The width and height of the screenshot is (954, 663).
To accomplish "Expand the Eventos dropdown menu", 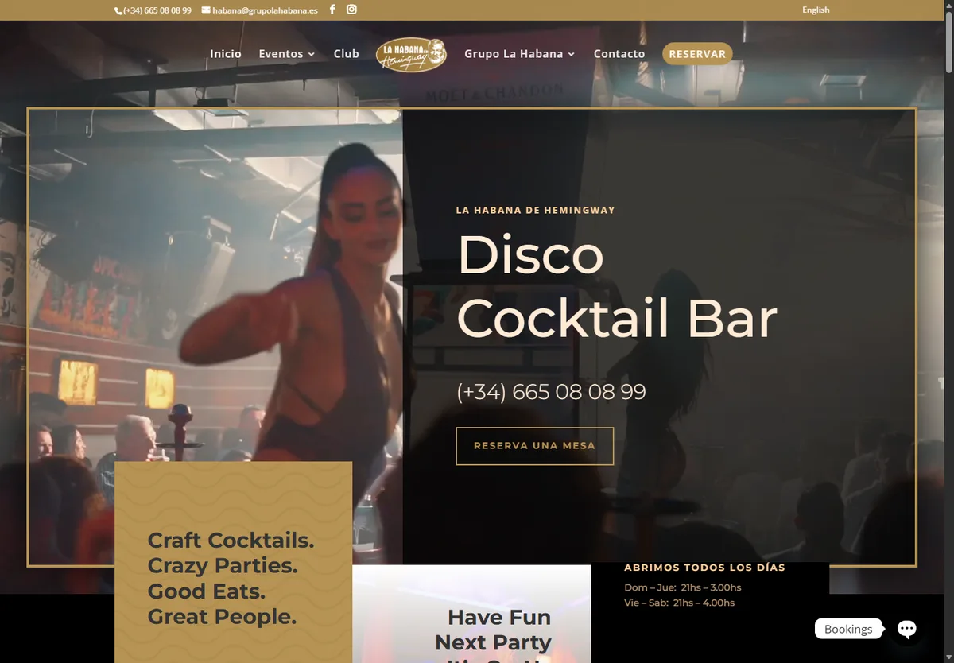I will [x=287, y=54].
